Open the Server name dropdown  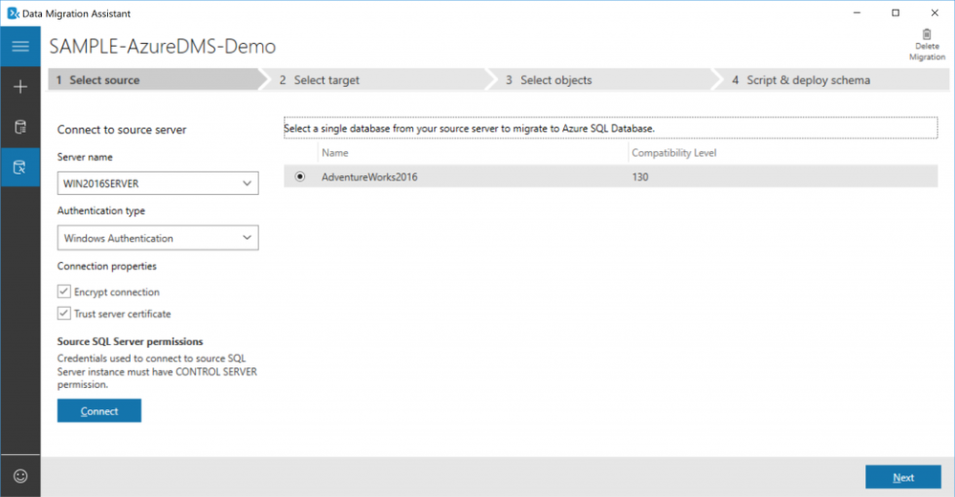[x=158, y=184]
